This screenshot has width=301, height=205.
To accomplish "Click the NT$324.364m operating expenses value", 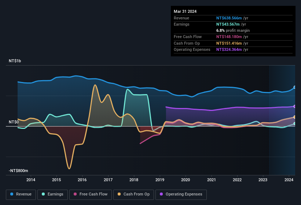I will point(229,49).
